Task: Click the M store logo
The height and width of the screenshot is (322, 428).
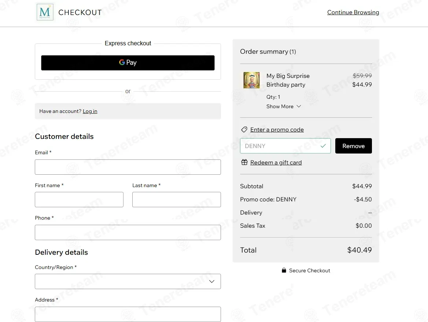Action: click(45, 12)
